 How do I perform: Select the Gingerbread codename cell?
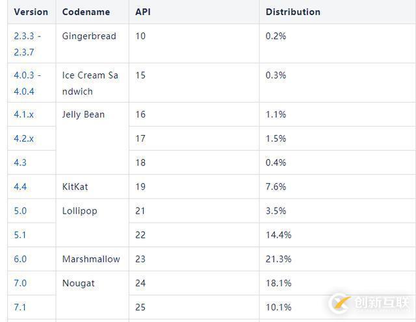[x=89, y=36]
